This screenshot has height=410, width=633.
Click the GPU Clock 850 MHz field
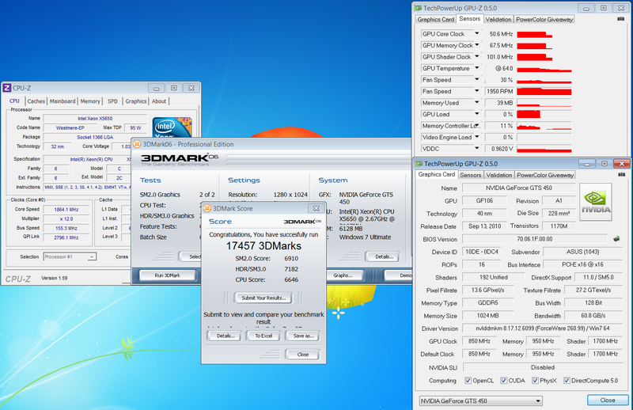pos(479,341)
